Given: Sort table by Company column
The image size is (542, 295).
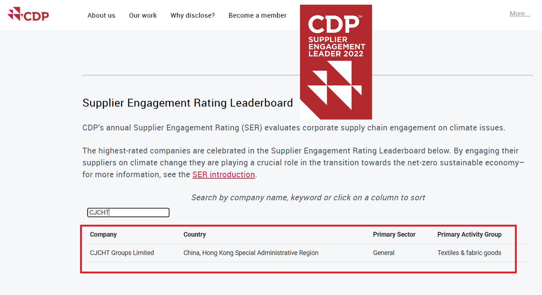Looking at the screenshot, I should click(x=103, y=235).
